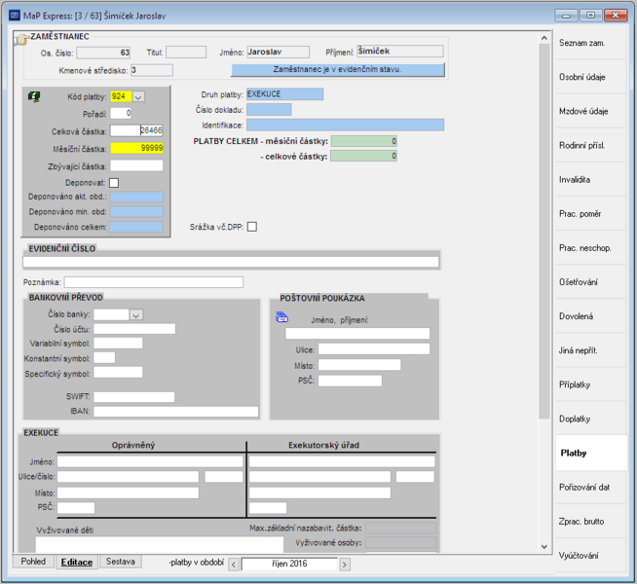This screenshot has width=637, height=584.
Task: Open the Prac. poměr tab
Action: coord(591,214)
